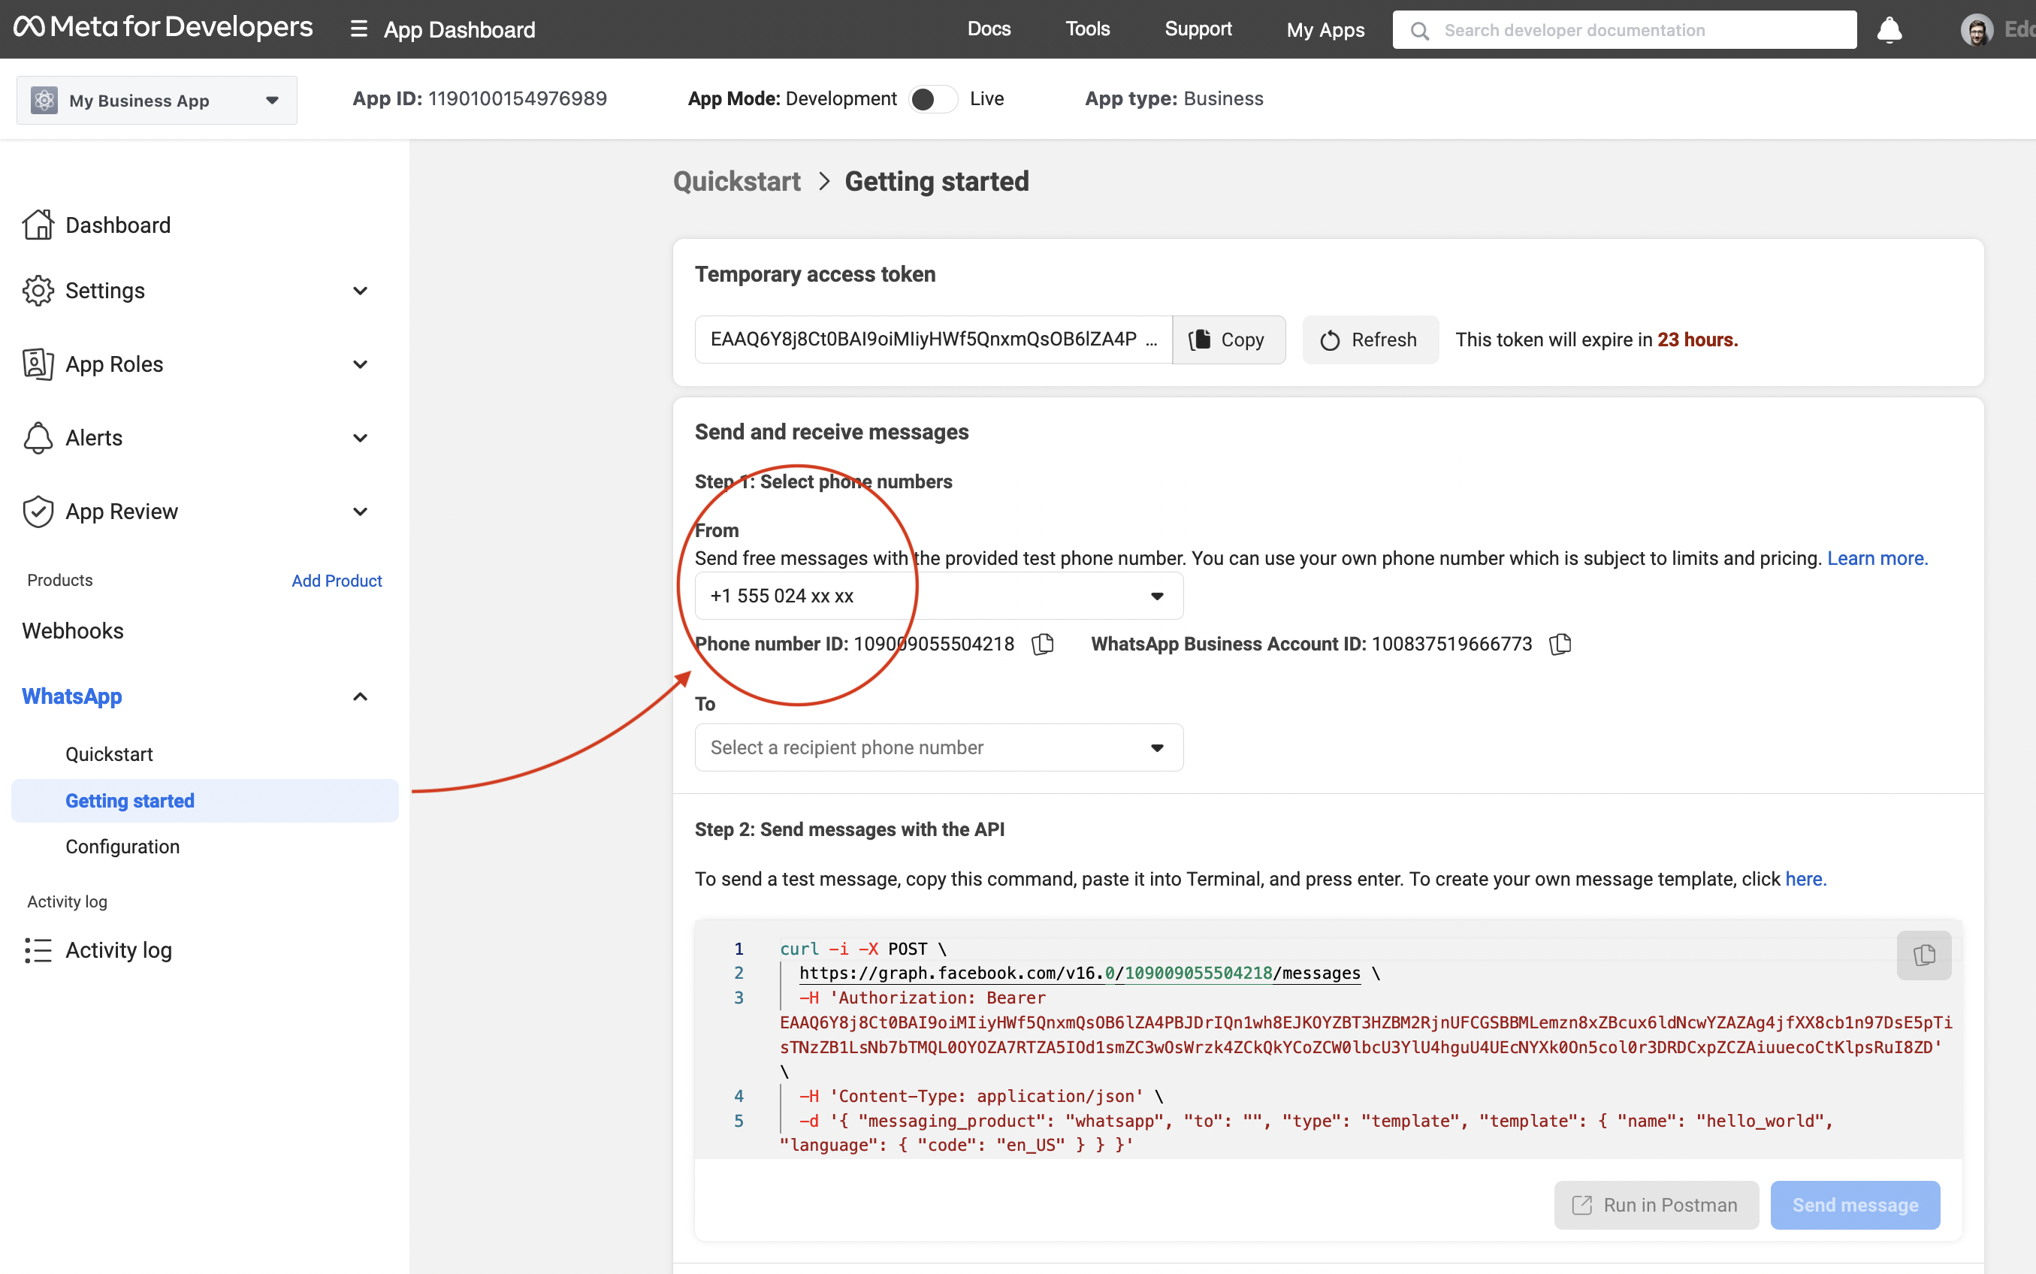The height and width of the screenshot is (1274, 2036).
Task: Click the temporary access token field
Action: coord(933,340)
